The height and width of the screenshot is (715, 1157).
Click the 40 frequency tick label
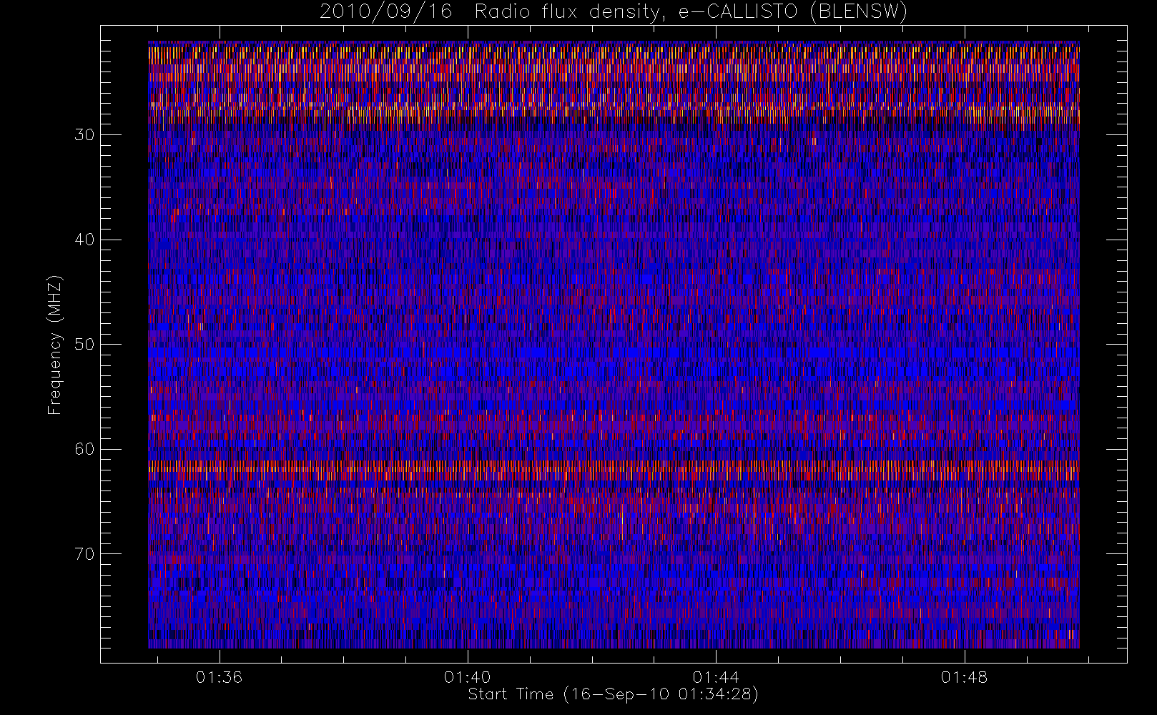(84, 240)
